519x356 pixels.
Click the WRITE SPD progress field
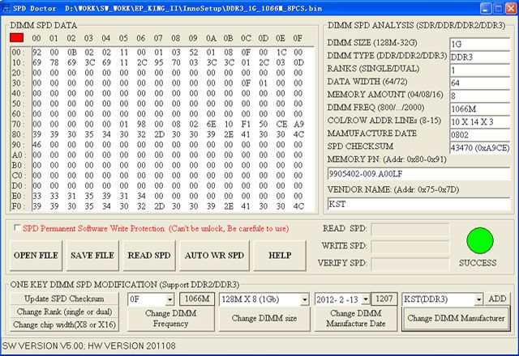[410, 246]
